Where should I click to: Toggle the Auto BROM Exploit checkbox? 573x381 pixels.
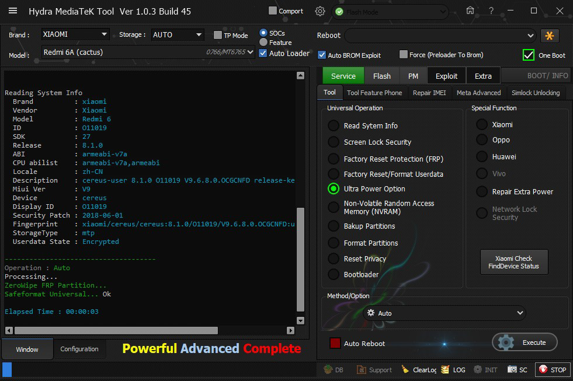322,55
